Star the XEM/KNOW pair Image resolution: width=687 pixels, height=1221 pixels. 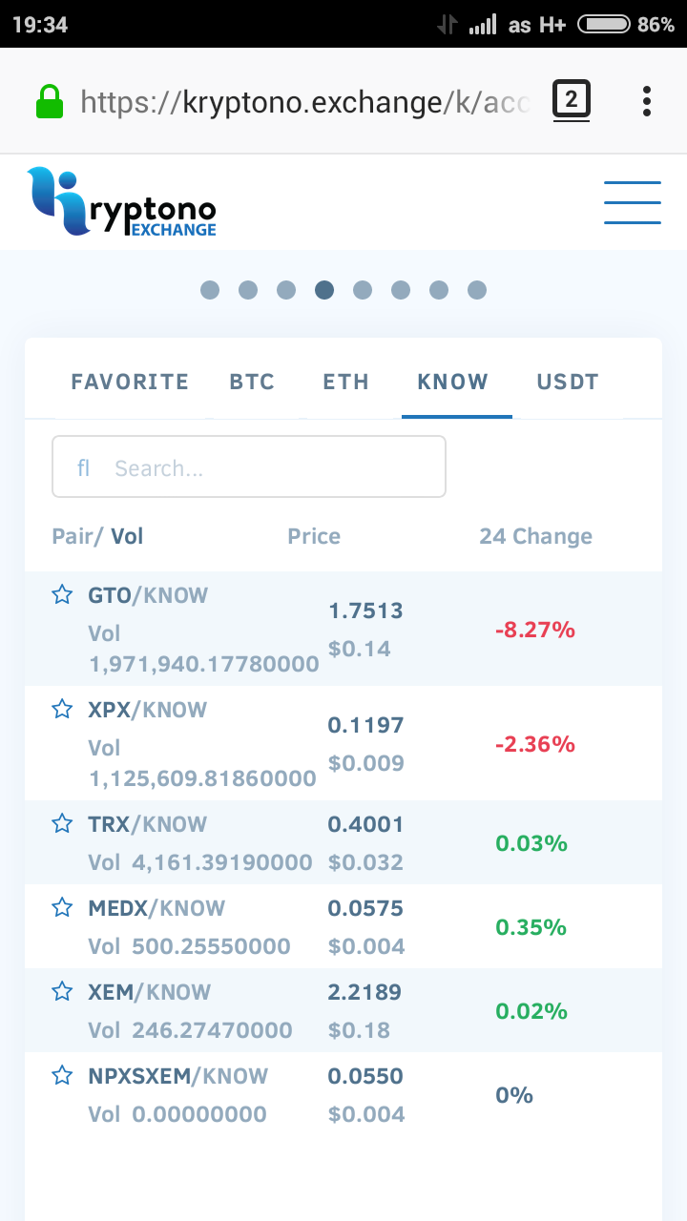(x=62, y=992)
